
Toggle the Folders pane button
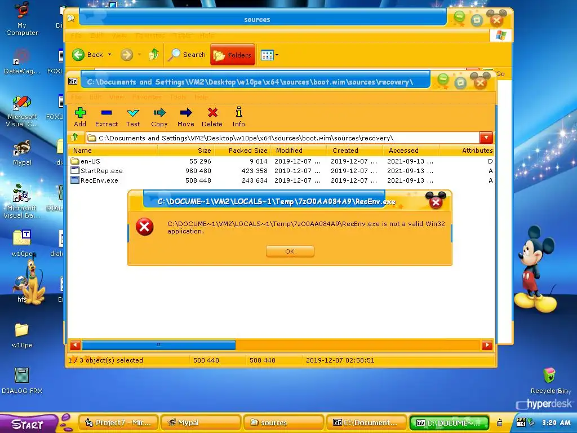(233, 55)
